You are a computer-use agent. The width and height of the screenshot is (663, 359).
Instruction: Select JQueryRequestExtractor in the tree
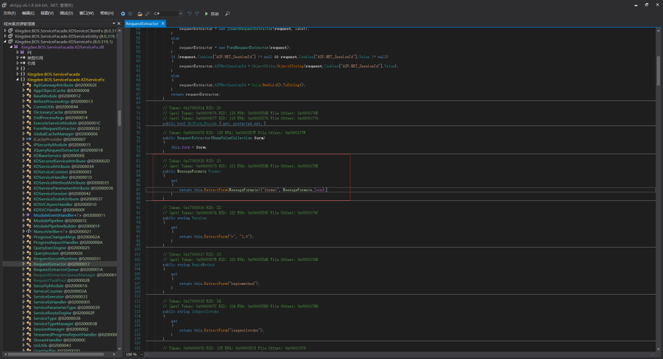[56, 150]
